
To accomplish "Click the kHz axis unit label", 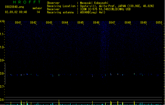I will coord(2,21).
